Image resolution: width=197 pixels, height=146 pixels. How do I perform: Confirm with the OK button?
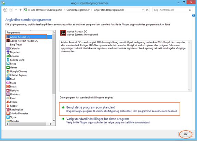[186, 134]
